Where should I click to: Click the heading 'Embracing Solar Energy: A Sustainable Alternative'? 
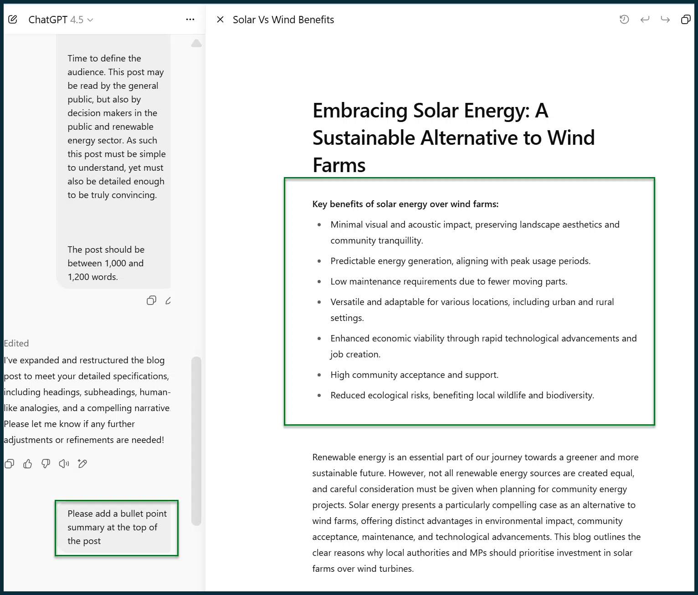click(x=453, y=137)
